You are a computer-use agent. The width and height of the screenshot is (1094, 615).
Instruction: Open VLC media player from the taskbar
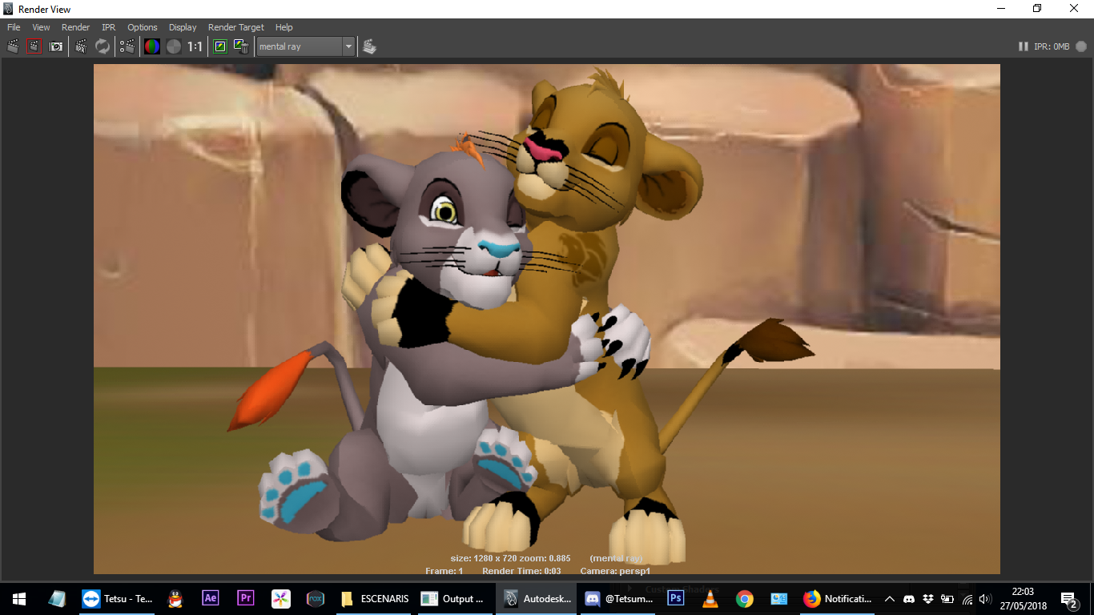[x=710, y=598]
